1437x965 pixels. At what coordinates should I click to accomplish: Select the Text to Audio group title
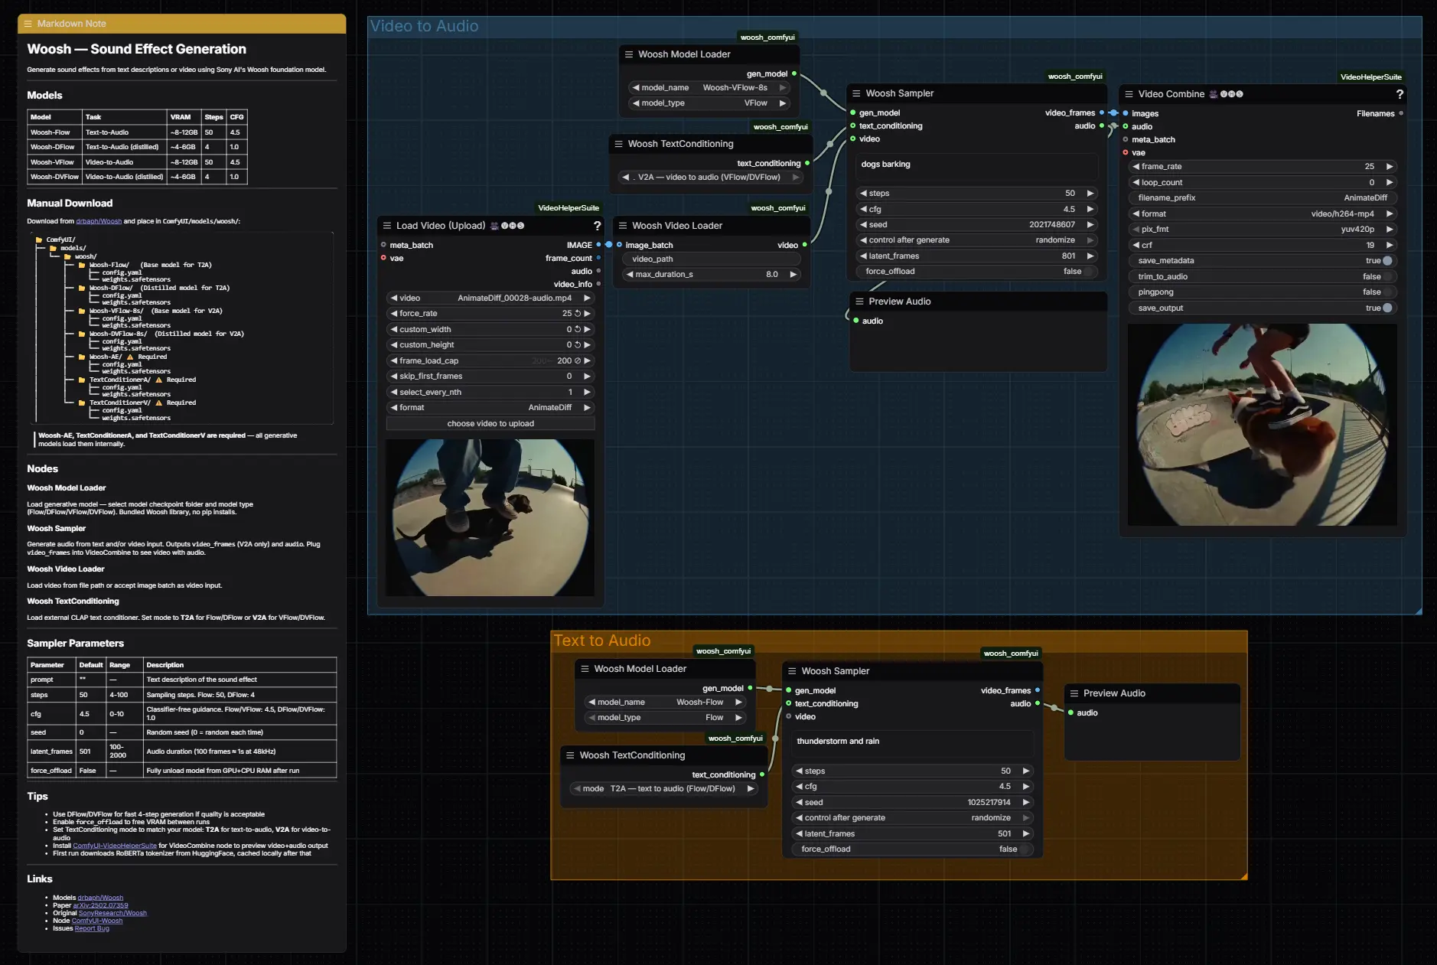(x=602, y=641)
